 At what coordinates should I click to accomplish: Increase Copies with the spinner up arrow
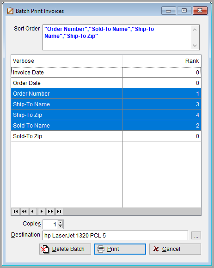[61, 222]
